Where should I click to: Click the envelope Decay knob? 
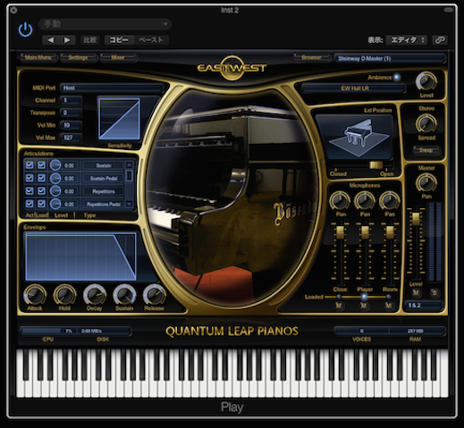95,295
